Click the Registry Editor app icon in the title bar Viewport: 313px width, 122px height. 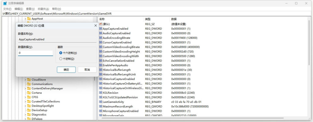5,3
